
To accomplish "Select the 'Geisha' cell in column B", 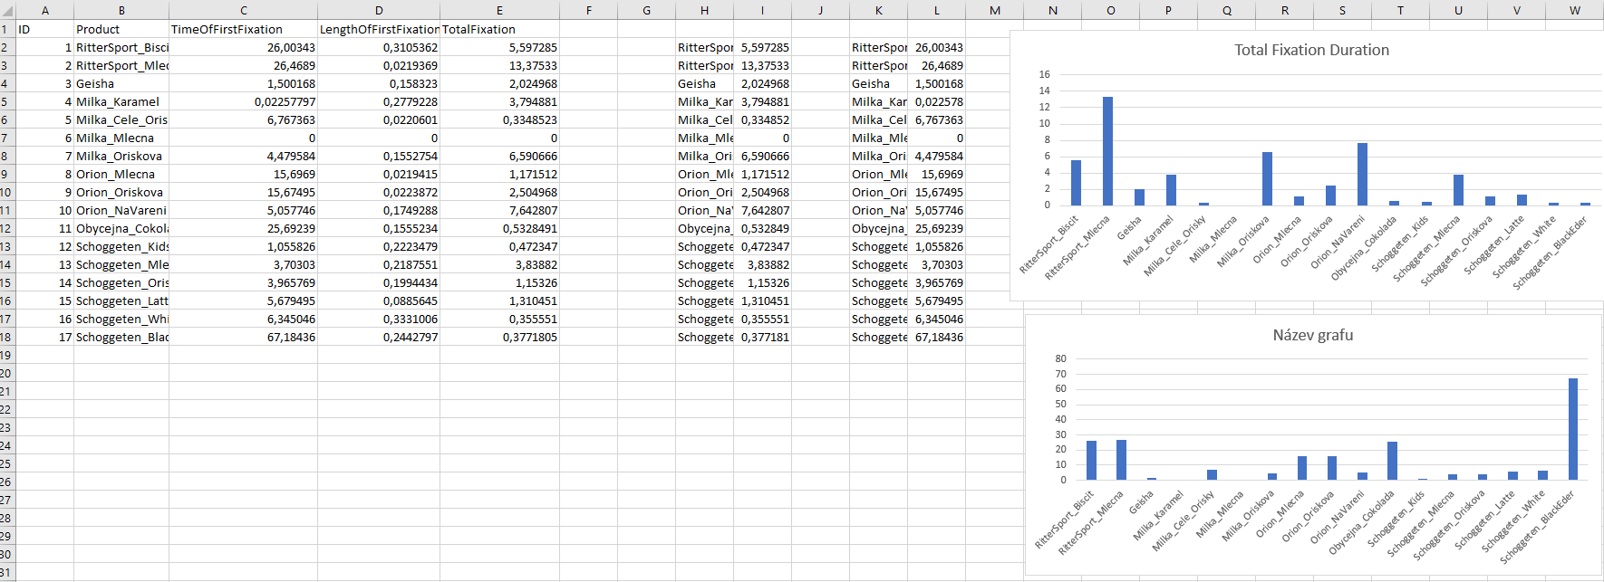I will [121, 83].
